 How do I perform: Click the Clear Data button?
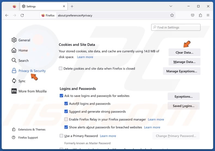[185, 52]
